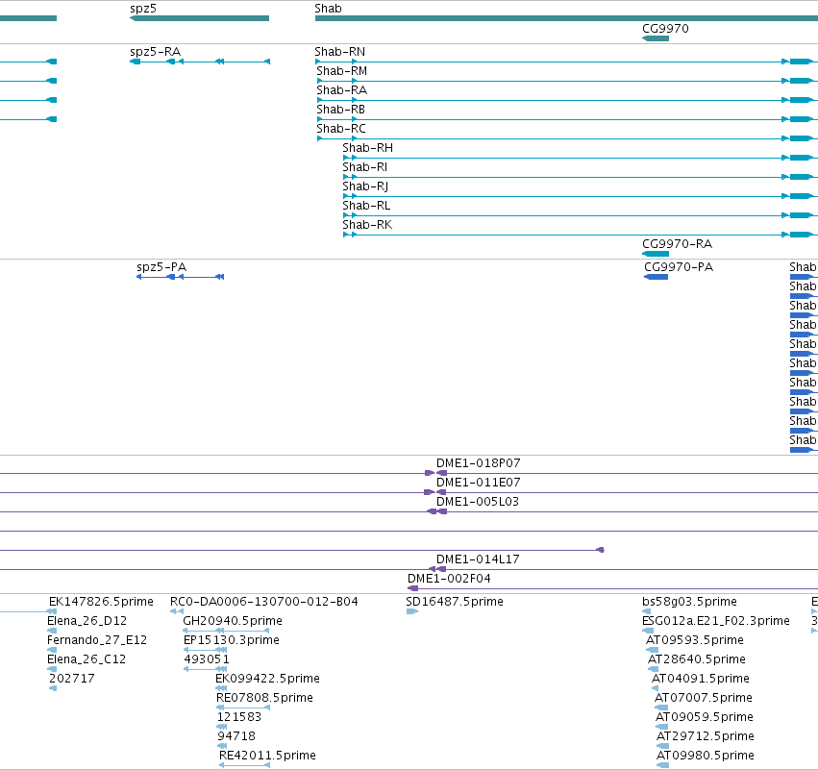Open the CG9970-PA protein label
The height and width of the screenshot is (770, 818).
click(679, 267)
